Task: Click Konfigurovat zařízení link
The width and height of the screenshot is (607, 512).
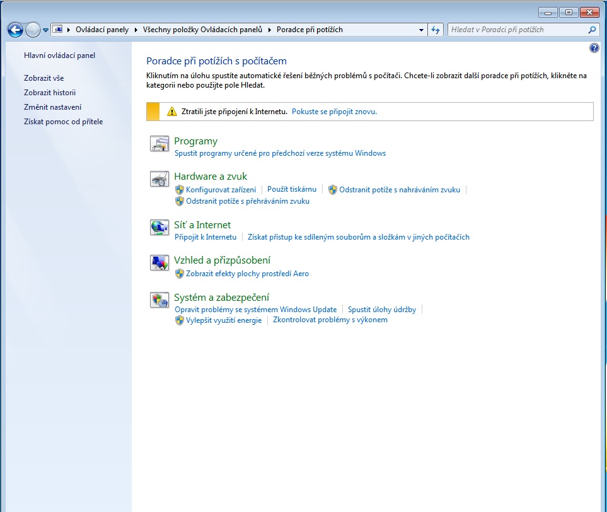Action: [221, 190]
